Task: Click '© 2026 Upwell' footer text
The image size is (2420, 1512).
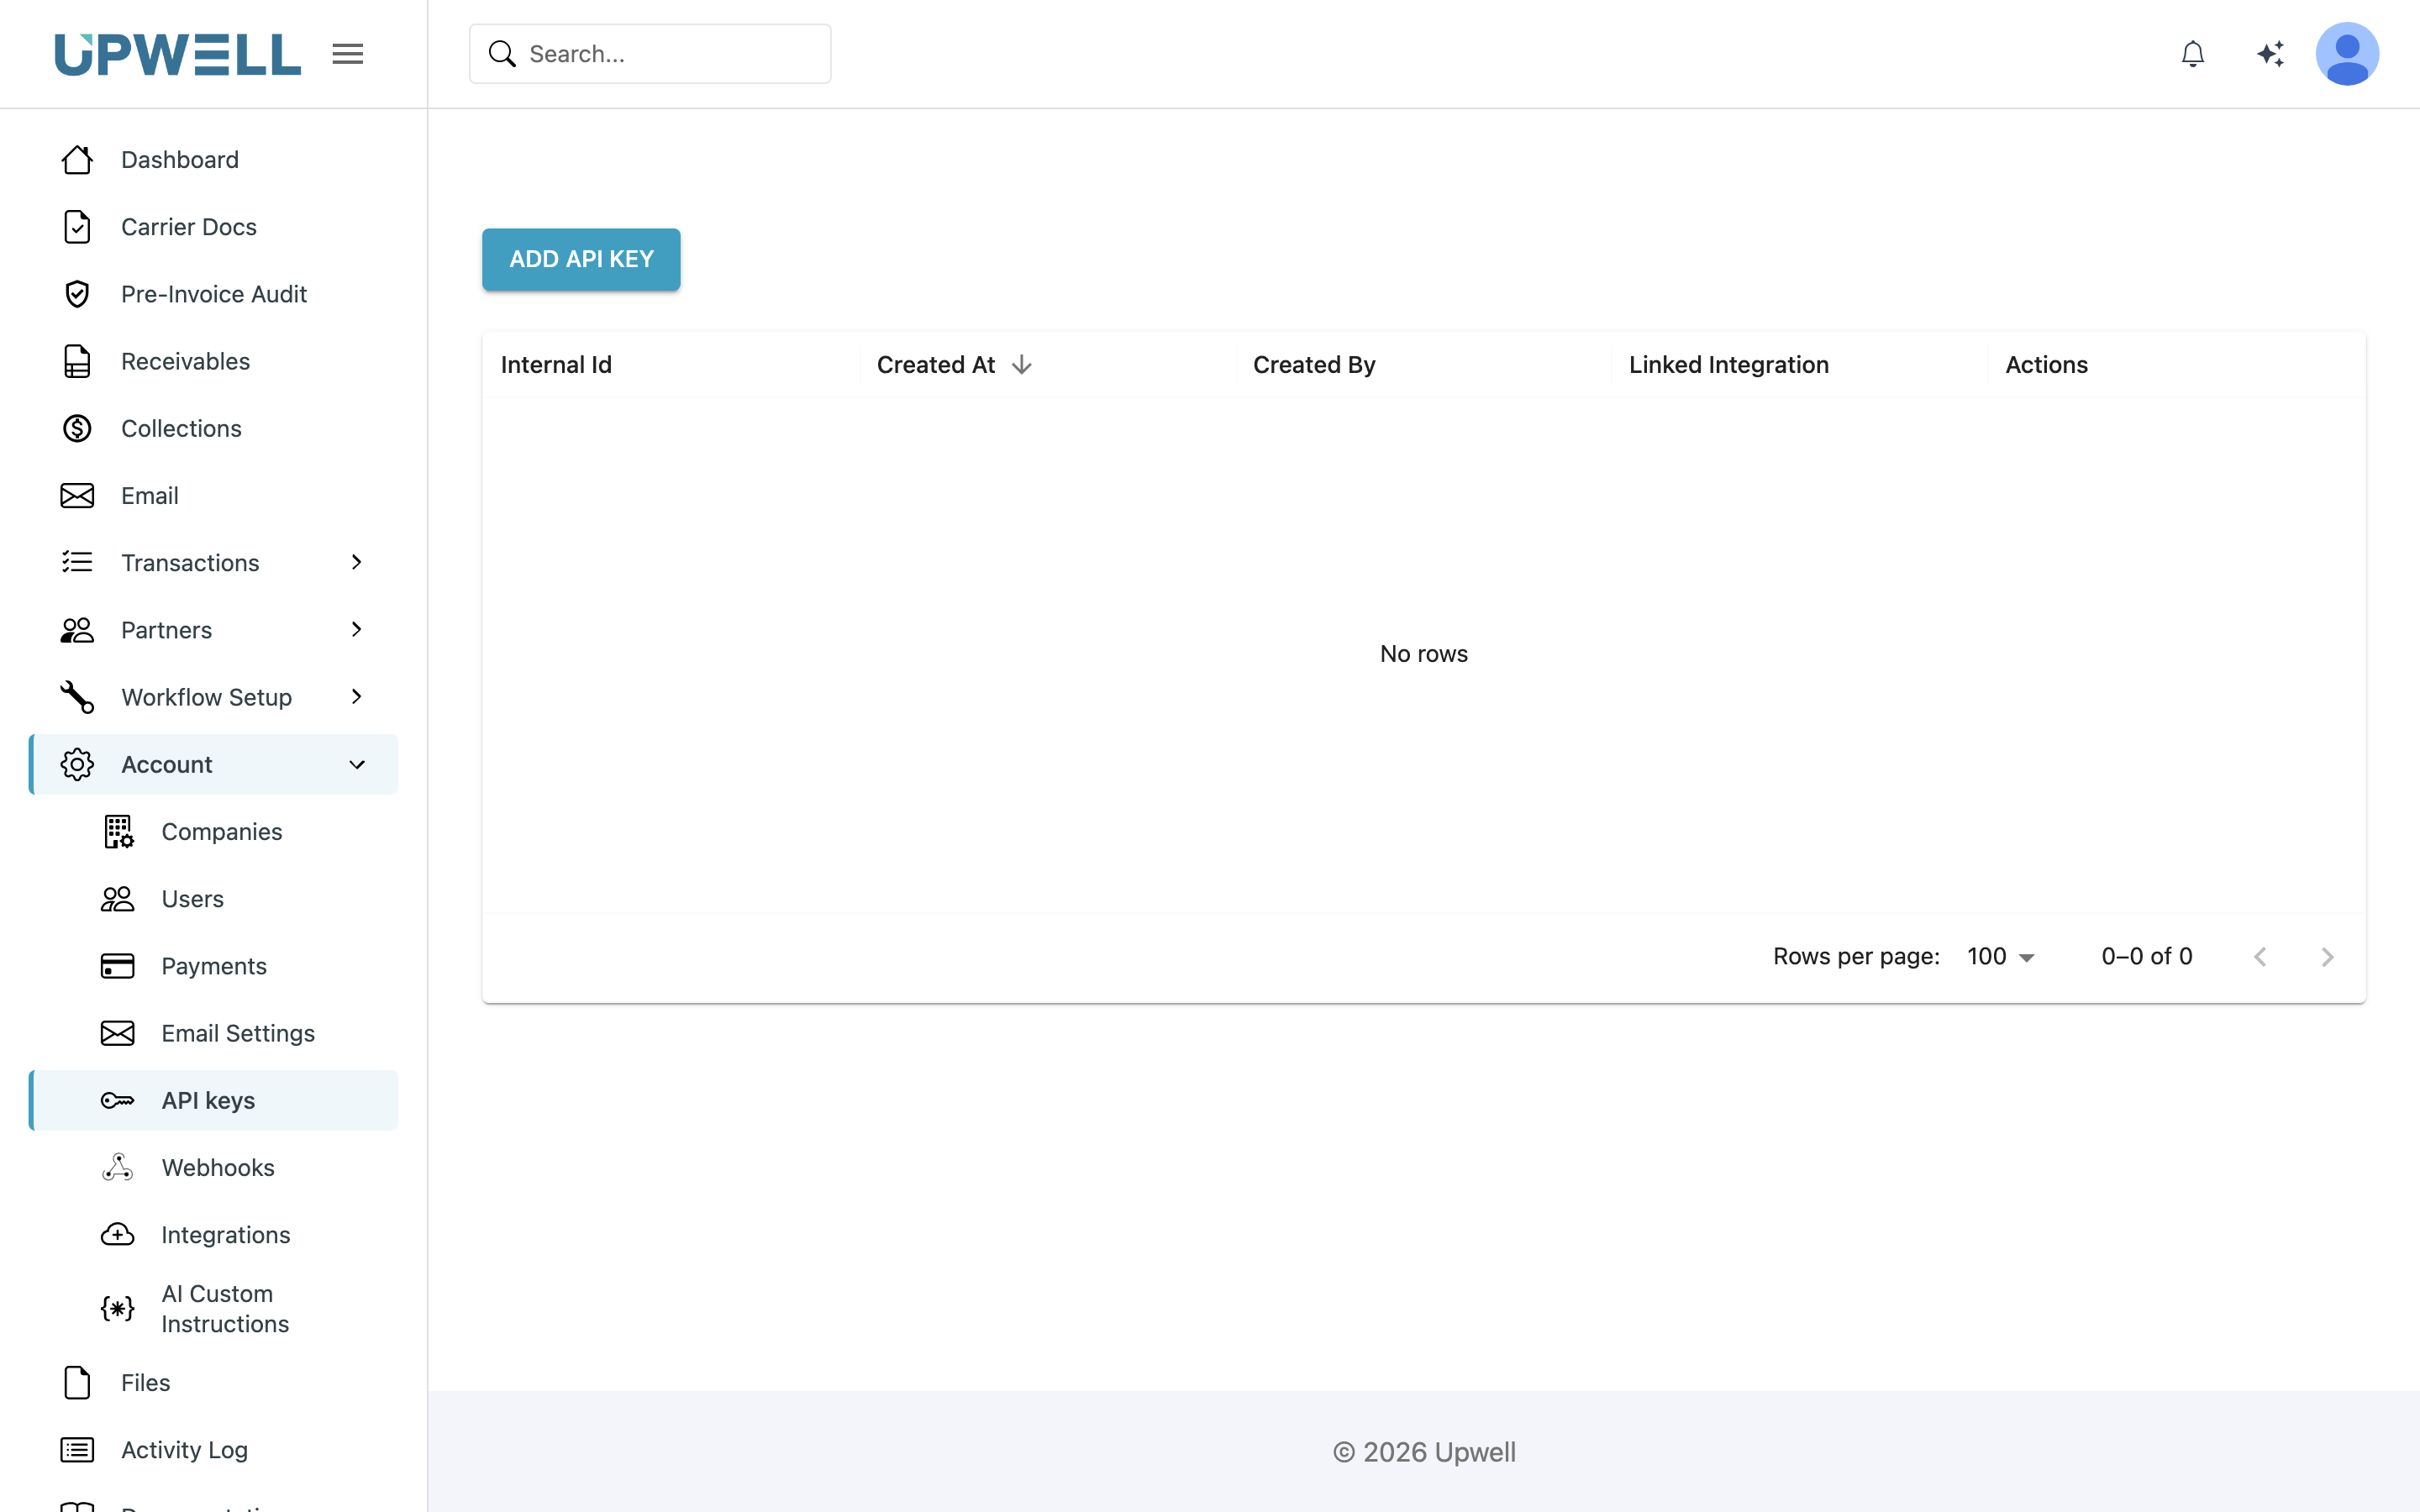Action: (x=1424, y=1452)
